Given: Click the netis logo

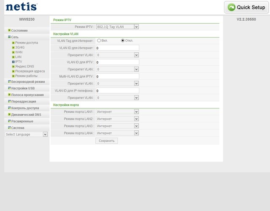Looking at the screenshot, I should (x=22, y=7).
